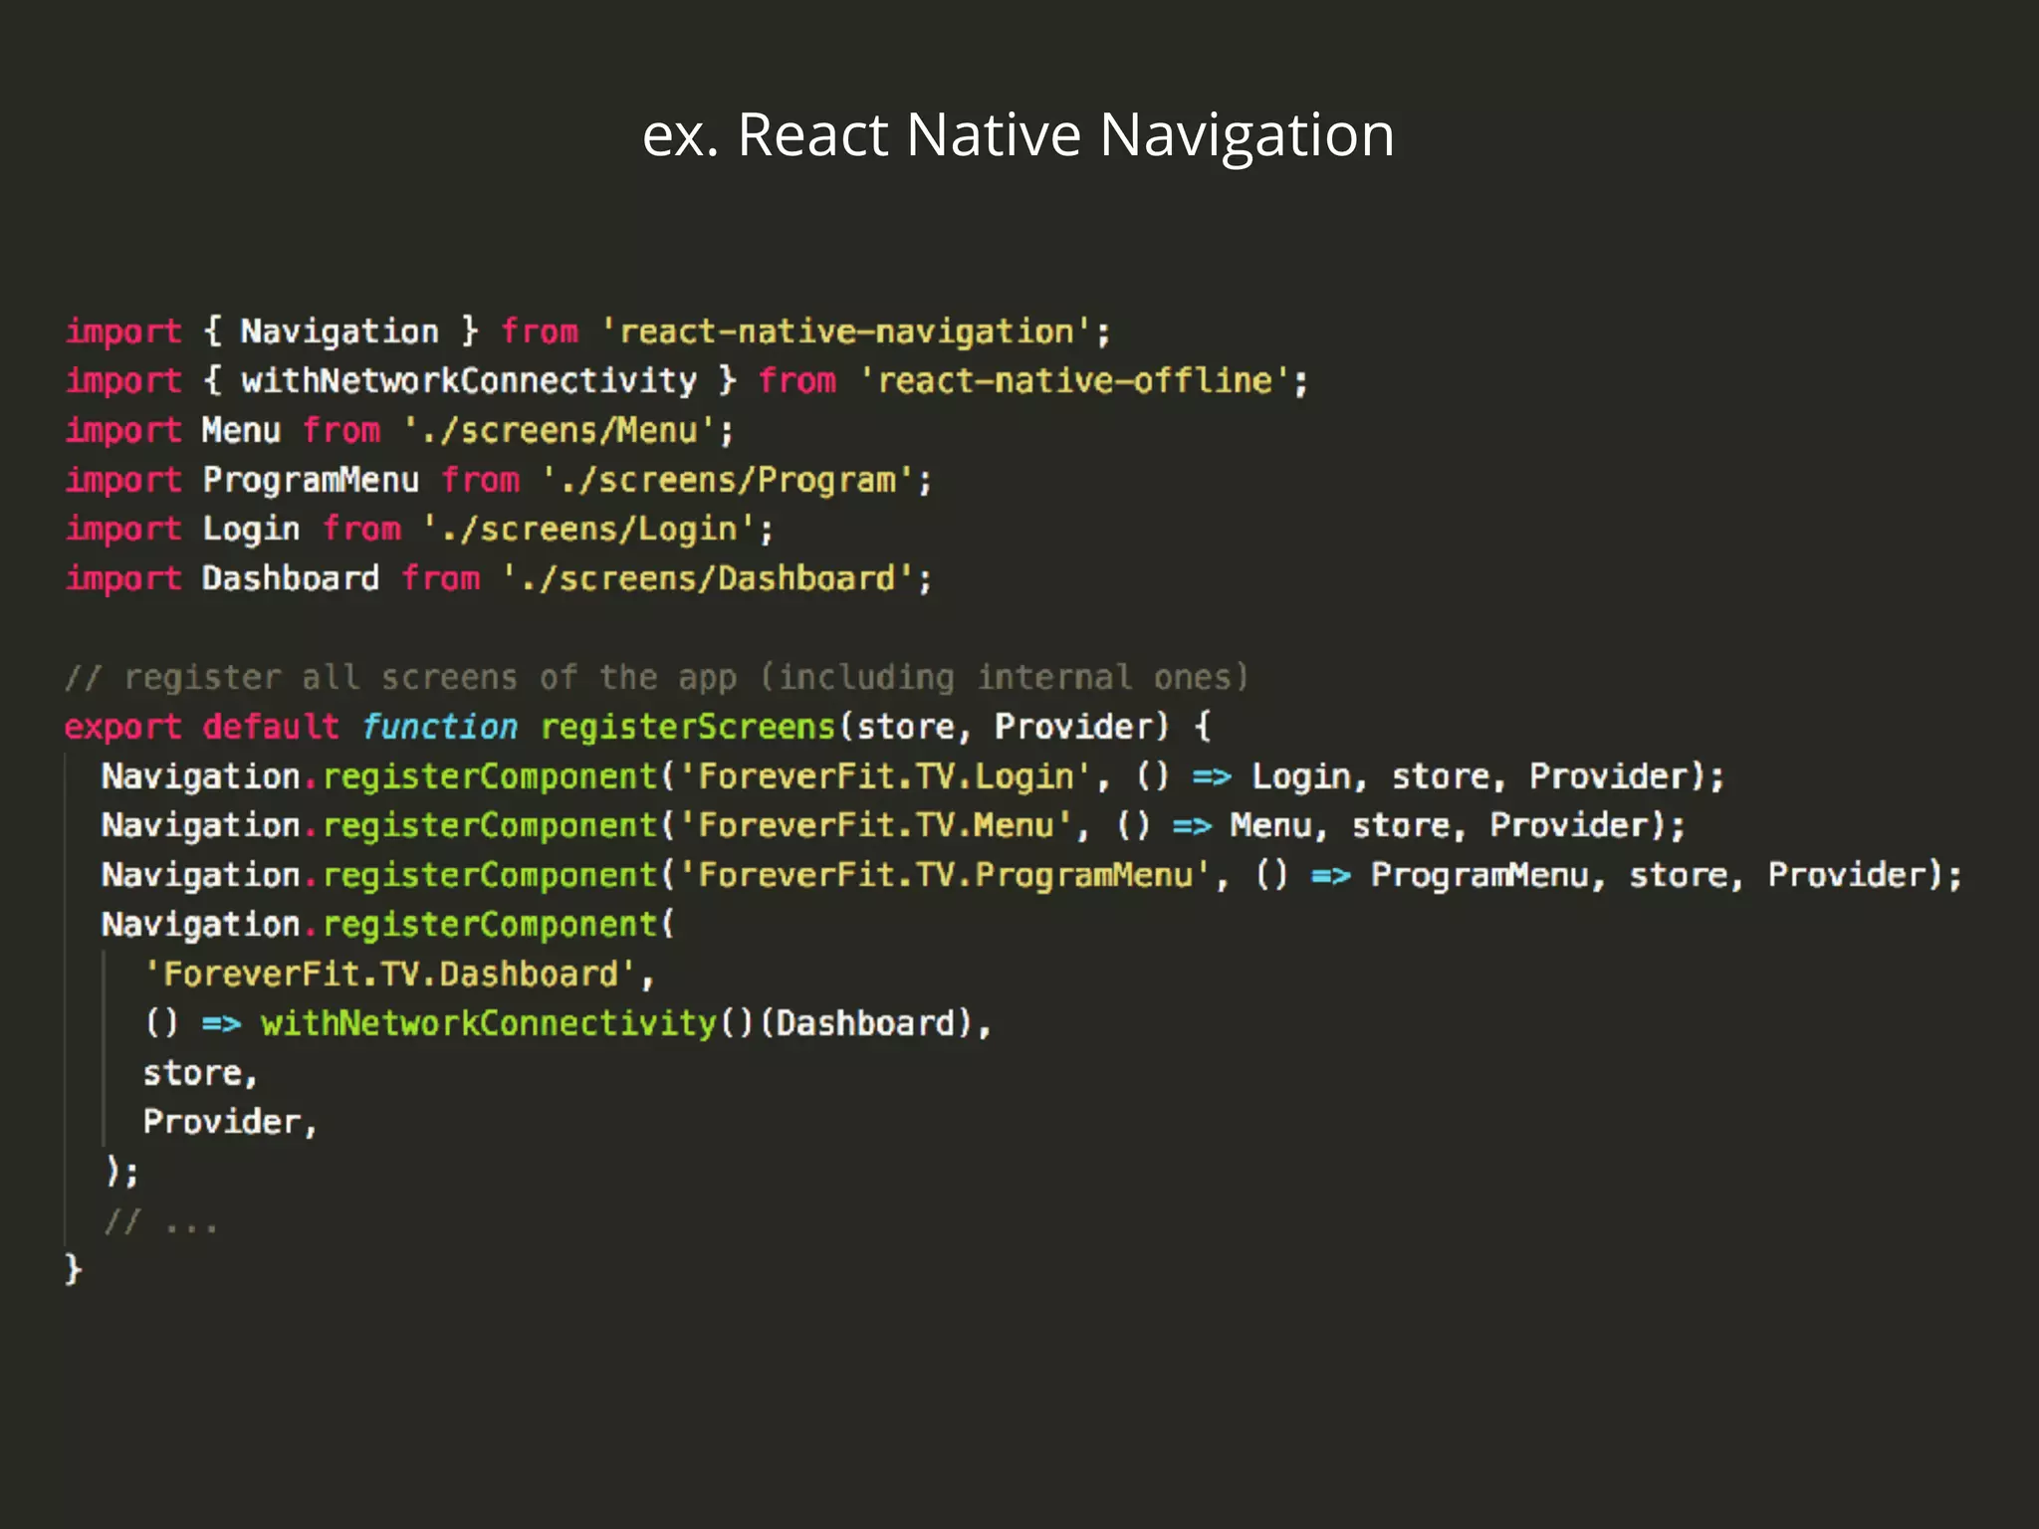The image size is (2039, 1529).
Task: Click the string 'ForeverFit.TV.Dashboard'
Action: click(390, 974)
